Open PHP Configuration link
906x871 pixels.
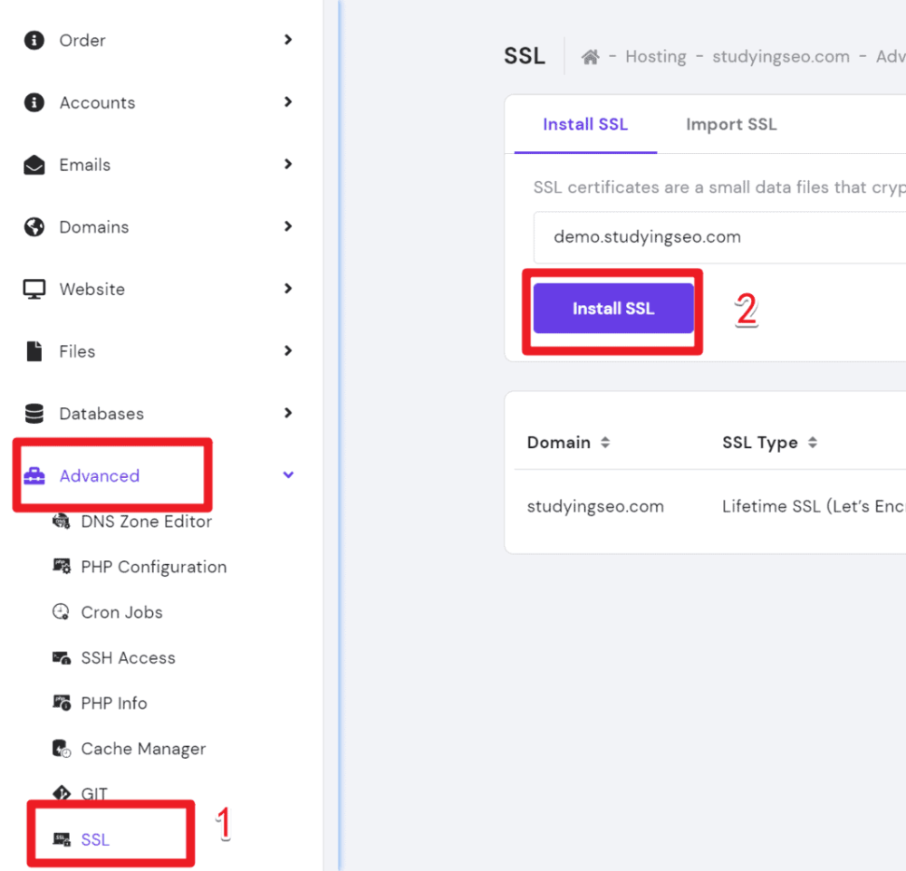[x=154, y=567]
